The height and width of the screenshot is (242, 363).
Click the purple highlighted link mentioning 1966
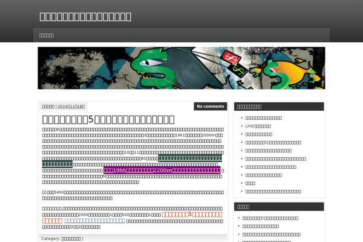point(162,170)
